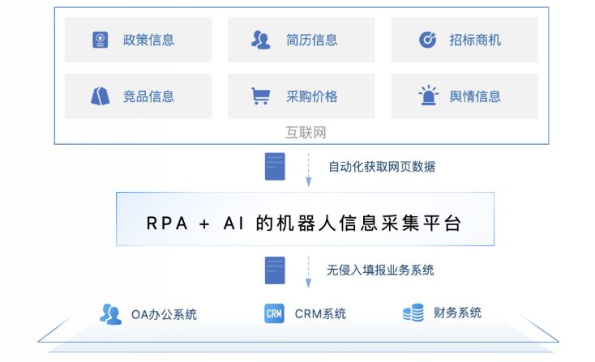595x362 pixels.
Task: Click the policy document icon beside 政策信息
Action: click(101, 40)
